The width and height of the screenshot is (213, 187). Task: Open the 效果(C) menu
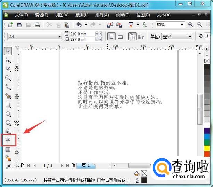122,15
